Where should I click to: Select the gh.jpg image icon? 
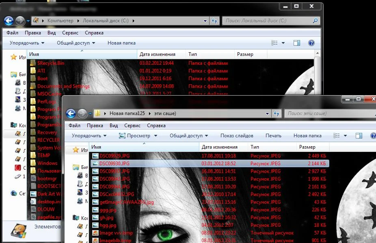(x=95, y=217)
